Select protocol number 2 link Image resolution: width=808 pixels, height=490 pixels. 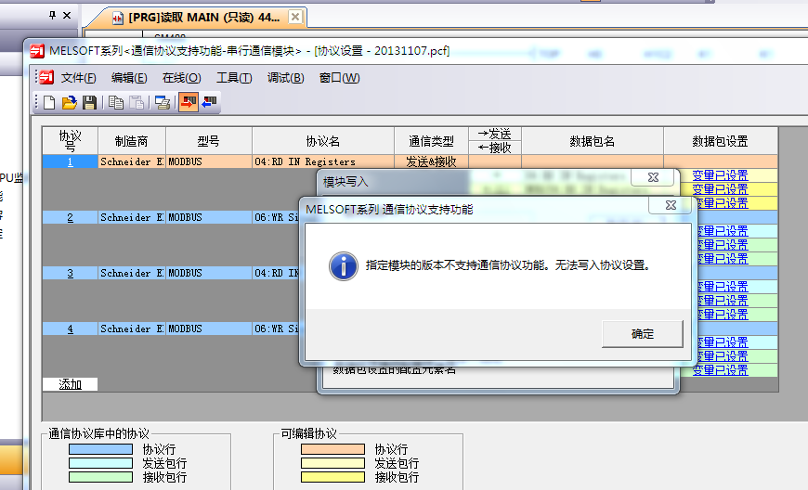[70, 217]
